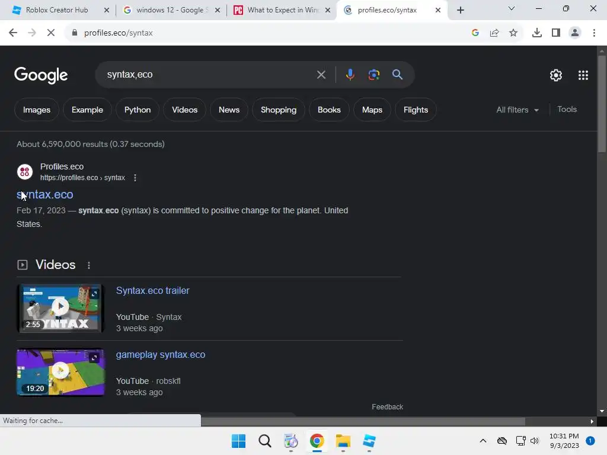Stop loading the page
The height and width of the screenshot is (455, 607).
click(51, 33)
